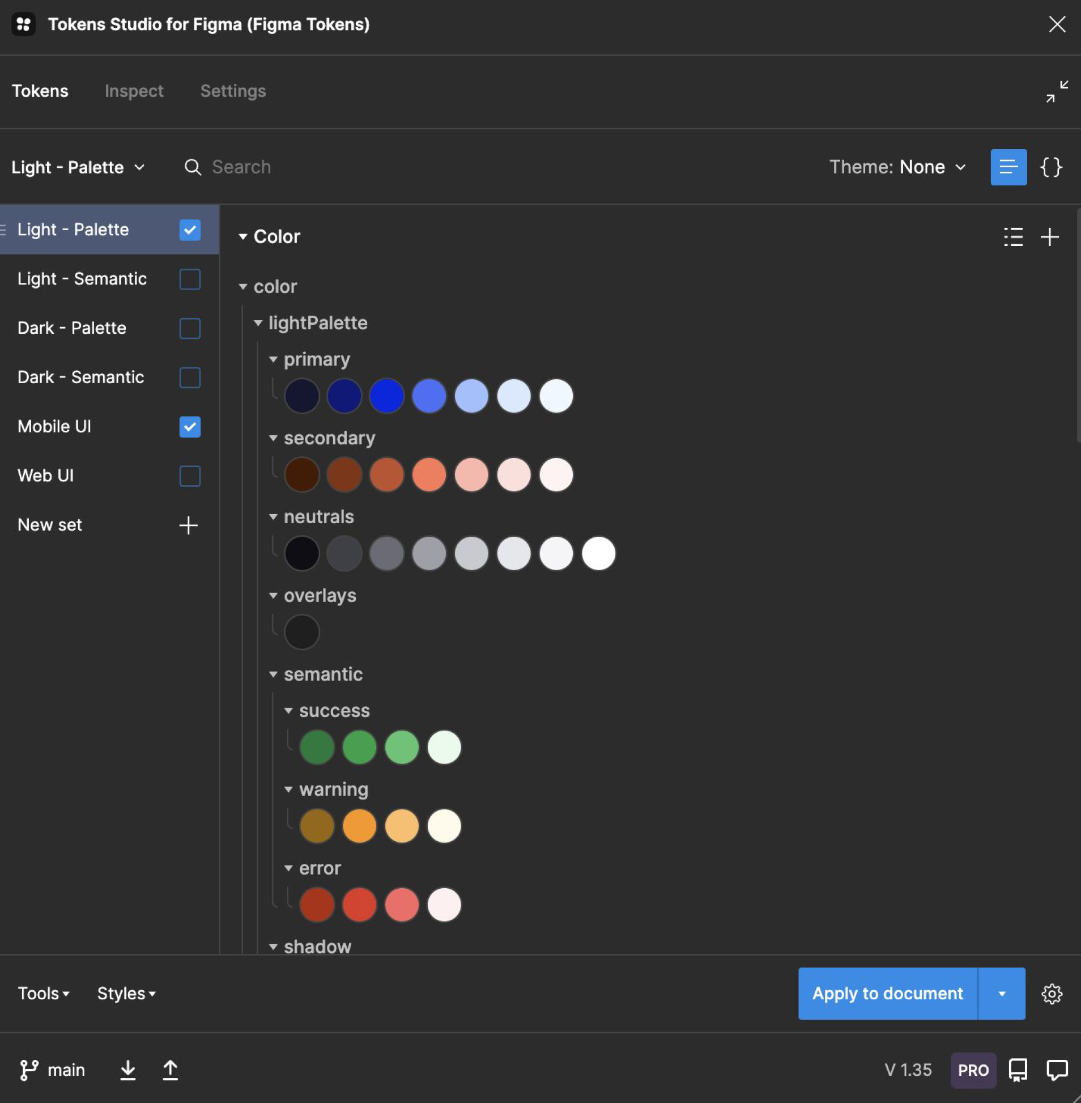The height and width of the screenshot is (1103, 1081).
Task: Collapse the Color section
Action: click(243, 237)
